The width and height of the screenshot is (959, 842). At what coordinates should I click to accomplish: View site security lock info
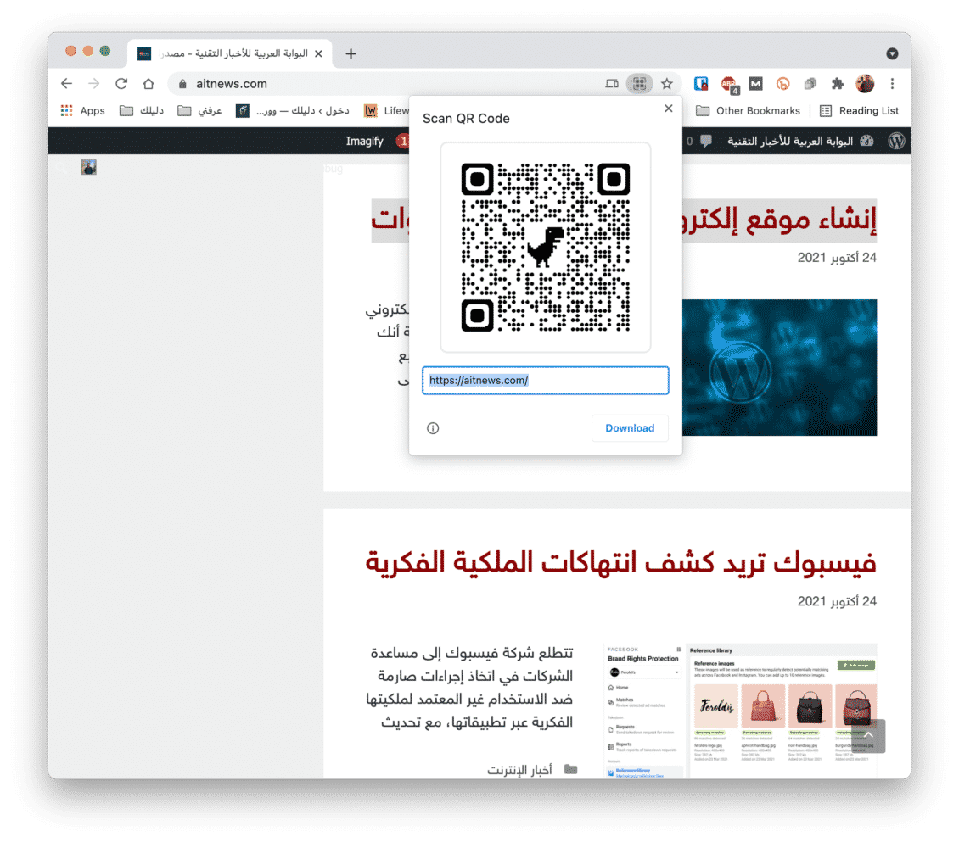pyautogui.click(x=182, y=84)
